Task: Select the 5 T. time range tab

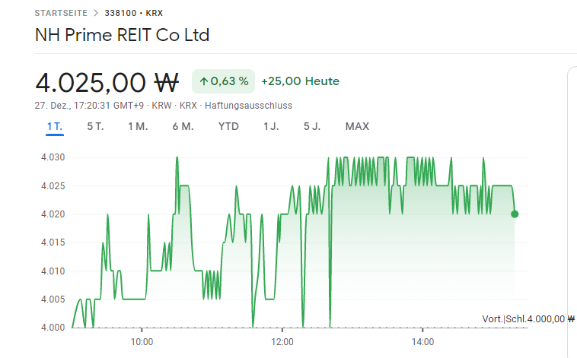Action: tap(95, 126)
